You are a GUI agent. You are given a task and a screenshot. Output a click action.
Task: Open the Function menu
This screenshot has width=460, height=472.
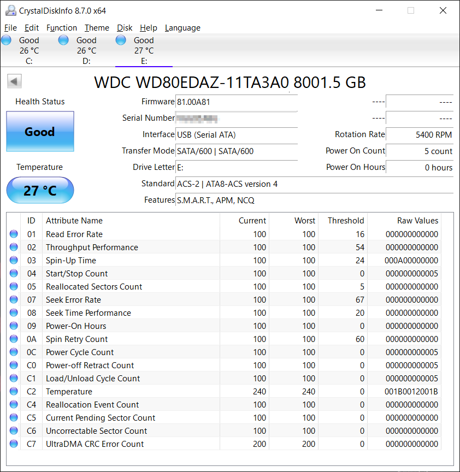(x=62, y=28)
